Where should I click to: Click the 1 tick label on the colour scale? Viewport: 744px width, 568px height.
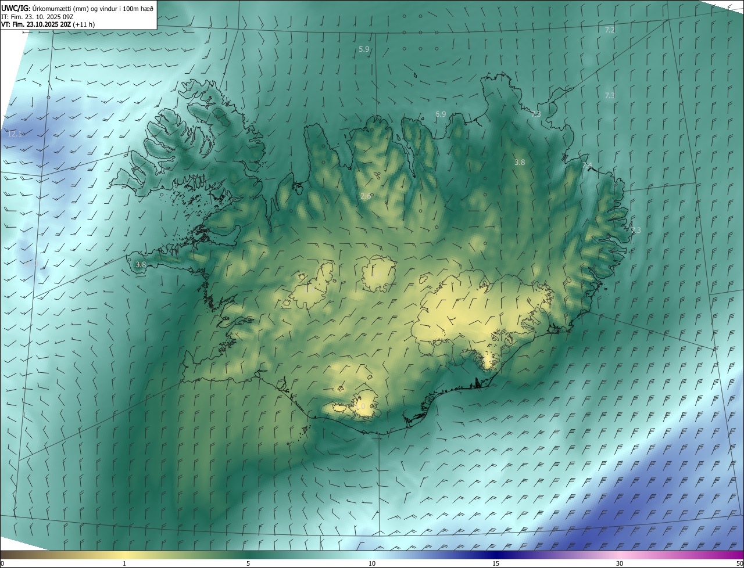click(124, 563)
